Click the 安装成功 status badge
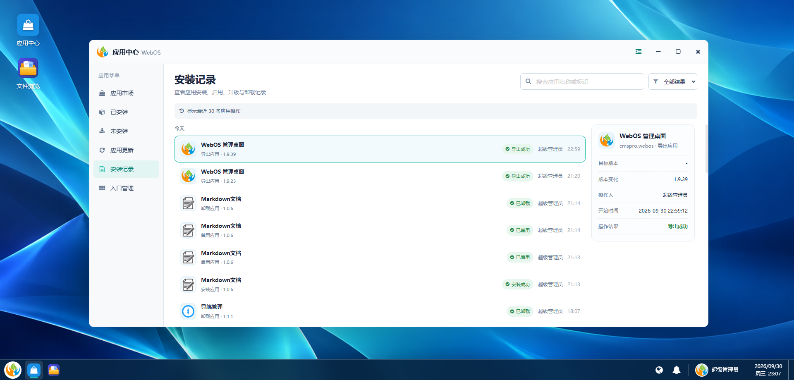The width and height of the screenshot is (794, 380). pyautogui.click(x=518, y=284)
